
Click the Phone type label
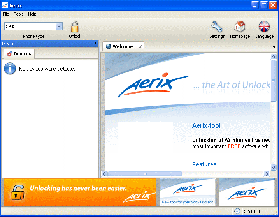(x=33, y=36)
